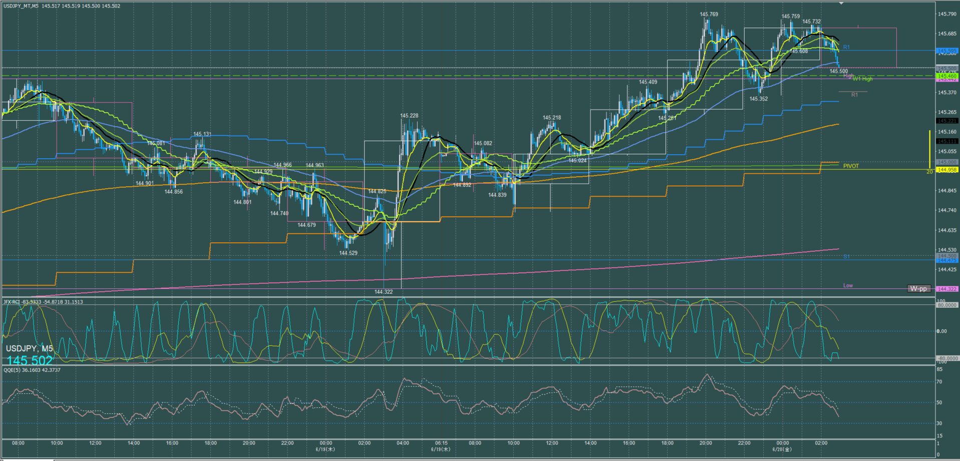The image size is (960, 461).
Task: Click the large cyan 145.502 price
Action: click(x=30, y=360)
